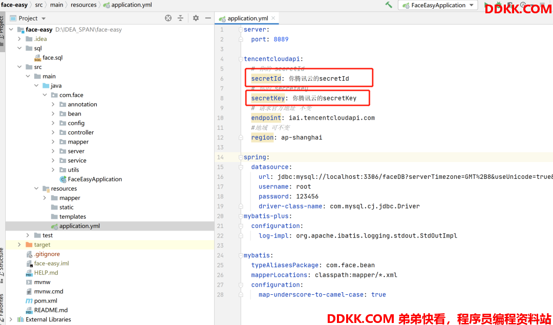
Task: Expand External Libraries node
Action: point(11,319)
